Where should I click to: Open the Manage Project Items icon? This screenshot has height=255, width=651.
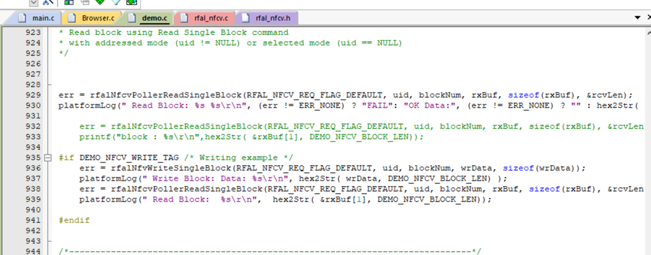[x=69, y=2]
